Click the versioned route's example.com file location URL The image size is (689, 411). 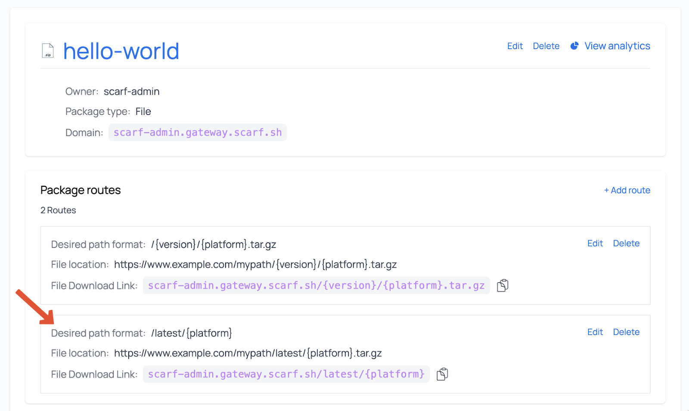coord(255,265)
